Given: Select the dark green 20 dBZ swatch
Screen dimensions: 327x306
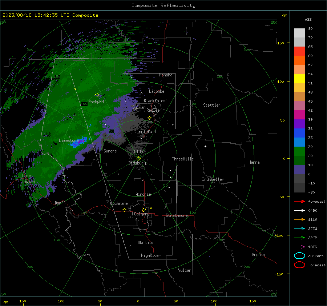Looking at the screenshot, I should 299,160.
